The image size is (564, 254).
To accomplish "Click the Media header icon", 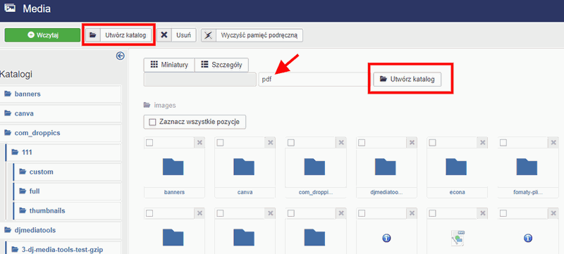I will pos(9,8).
